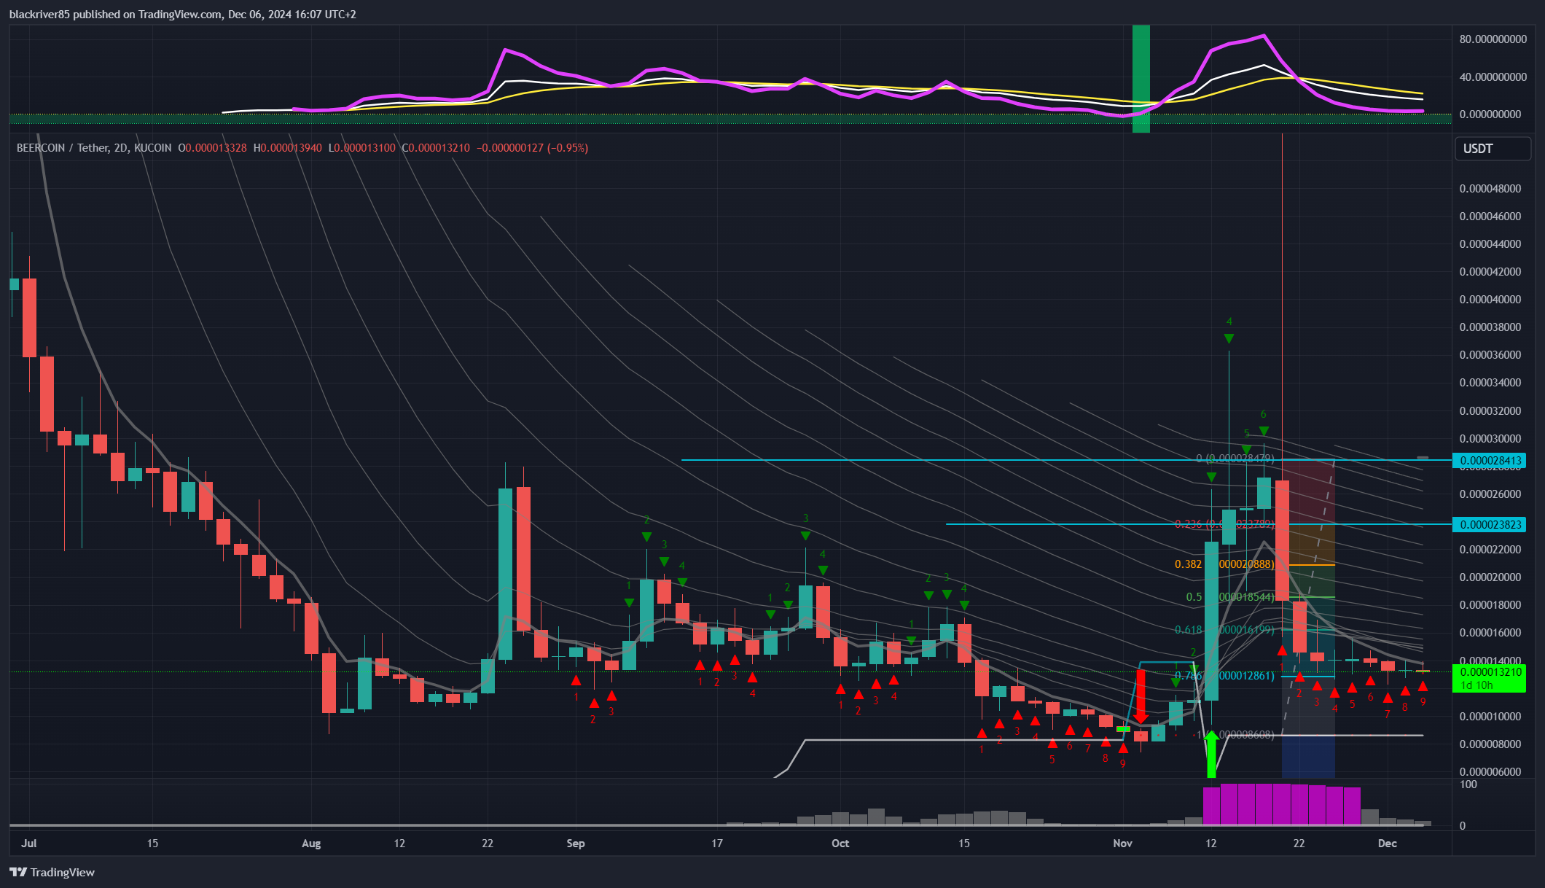Click the Aug label on time axis
This screenshot has height=888, width=1545.
[x=311, y=844]
